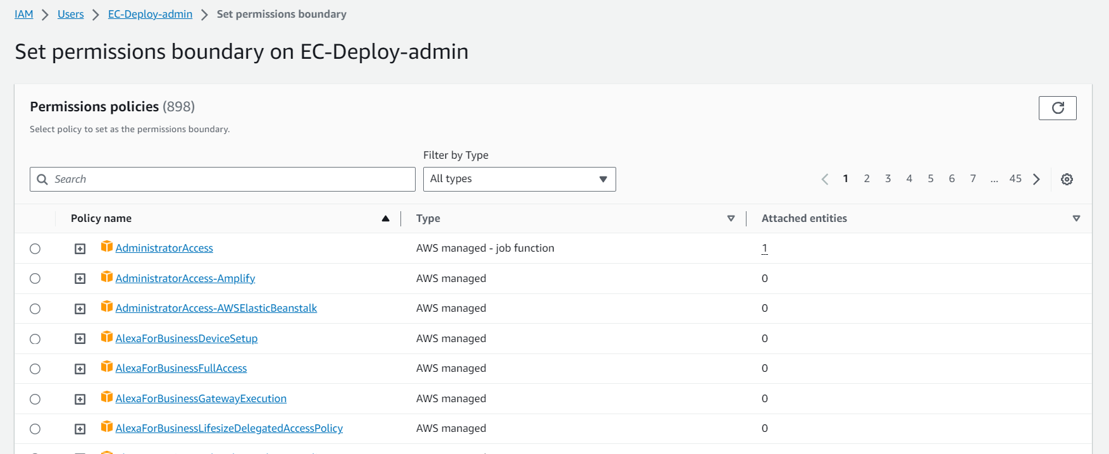Refresh the permissions policies list
The image size is (1109, 454).
1057,108
